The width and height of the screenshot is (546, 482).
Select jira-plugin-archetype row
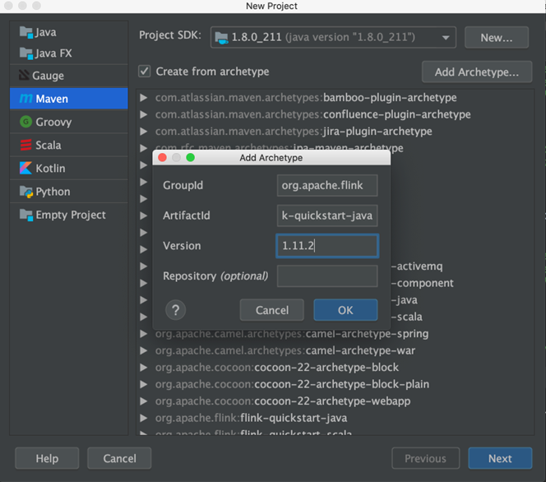click(335, 132)
